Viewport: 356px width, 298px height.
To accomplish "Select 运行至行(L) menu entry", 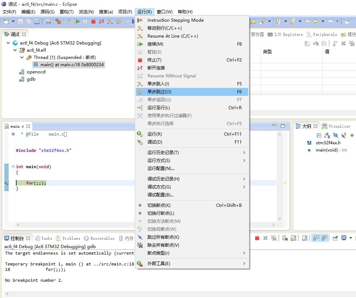I will [192, 108].
